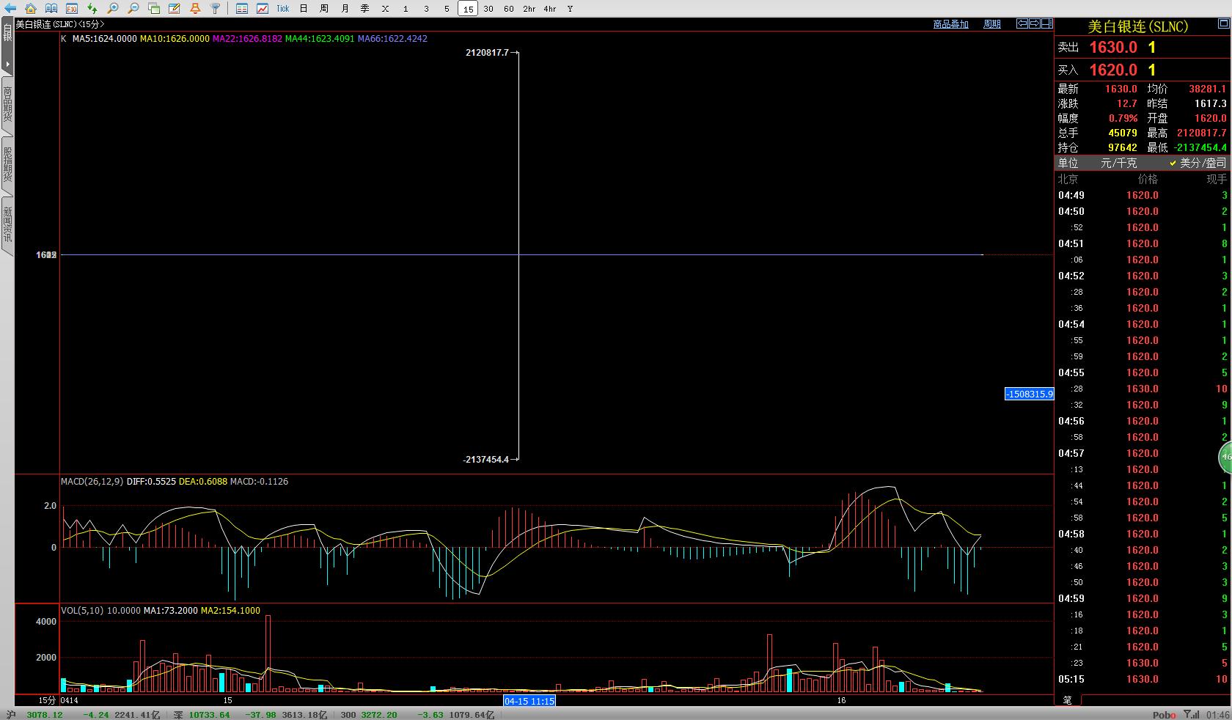This screenshot has height=720, width=1232.
Task: Click the 04-15 11:15 time marker
Action: [529, 700]
